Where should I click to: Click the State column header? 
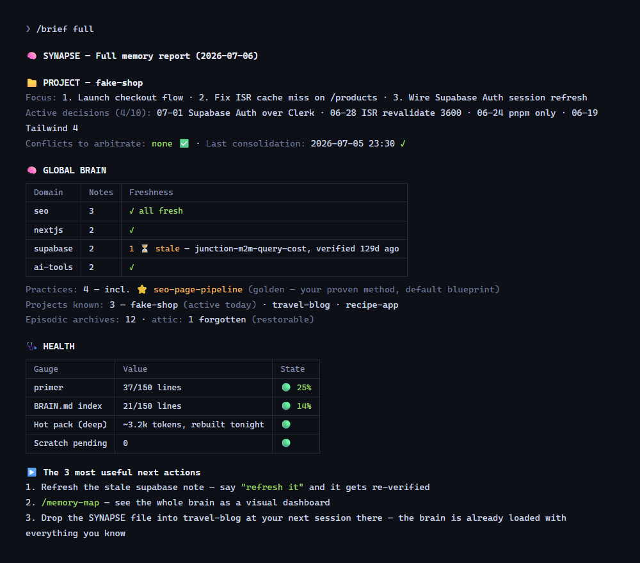click(292, 369)
